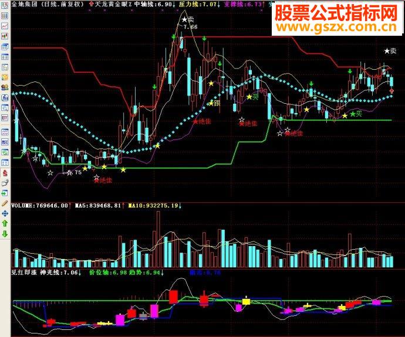The height and width of the screenshot is (337, 405).
Task: Click the green up arrow sidebar icon
Action: tap(5, 223)
